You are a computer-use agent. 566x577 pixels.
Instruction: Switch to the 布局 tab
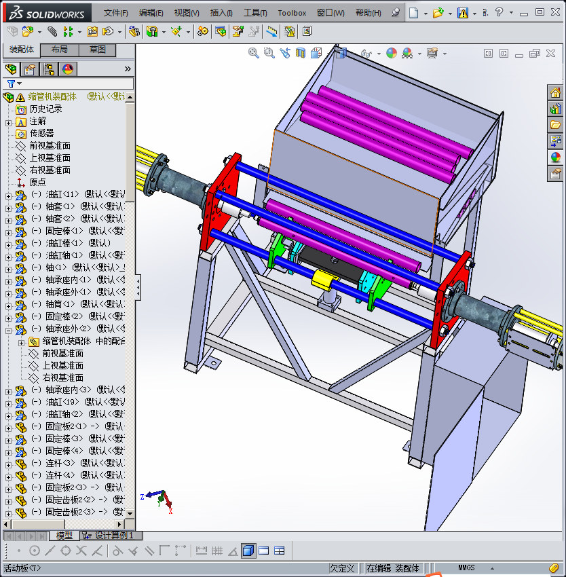59,50
